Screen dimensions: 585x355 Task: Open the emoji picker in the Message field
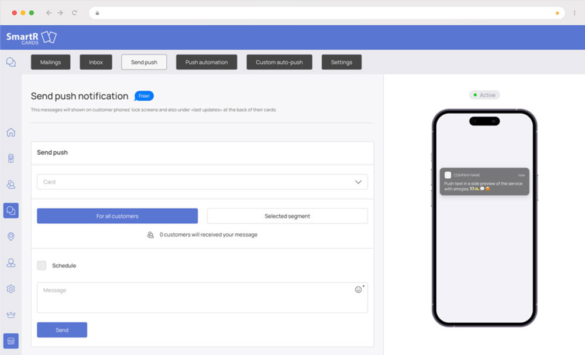pos(359,289)
